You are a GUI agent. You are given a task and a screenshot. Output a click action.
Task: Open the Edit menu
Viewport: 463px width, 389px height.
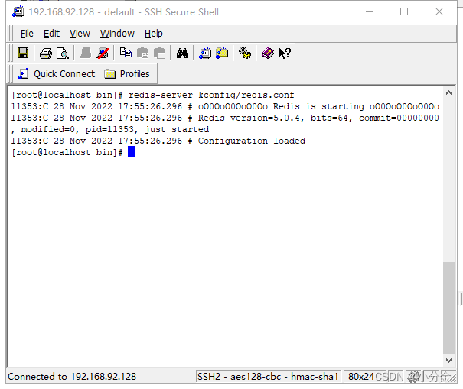point(51,34)
